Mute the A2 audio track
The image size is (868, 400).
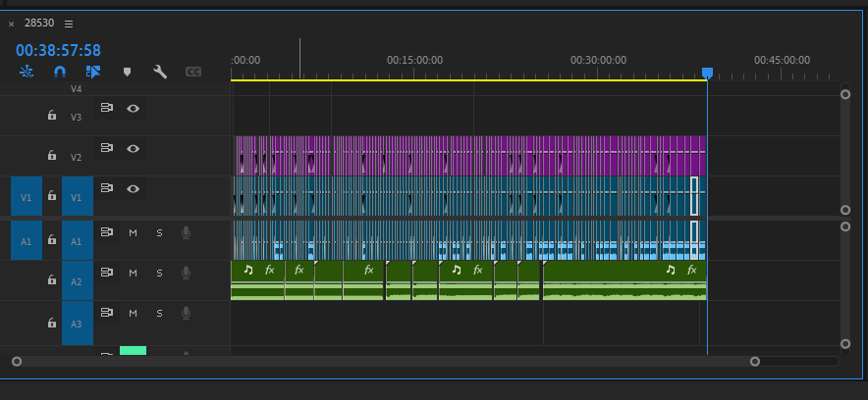(133, 273)
